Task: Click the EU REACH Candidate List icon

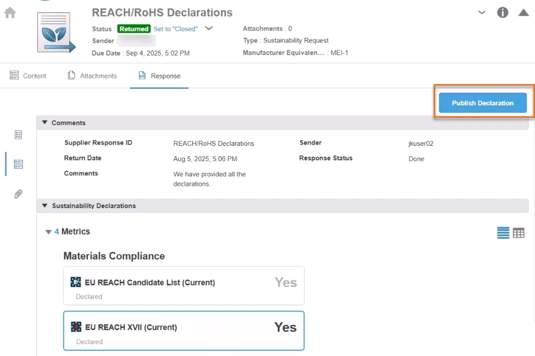Action: pos(76,282)
